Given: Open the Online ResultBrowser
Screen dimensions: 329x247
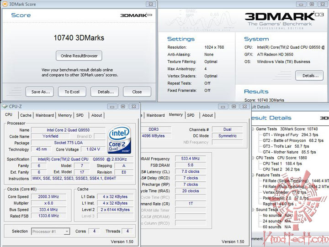Looking at the screenshot, I should click(79, 56).
